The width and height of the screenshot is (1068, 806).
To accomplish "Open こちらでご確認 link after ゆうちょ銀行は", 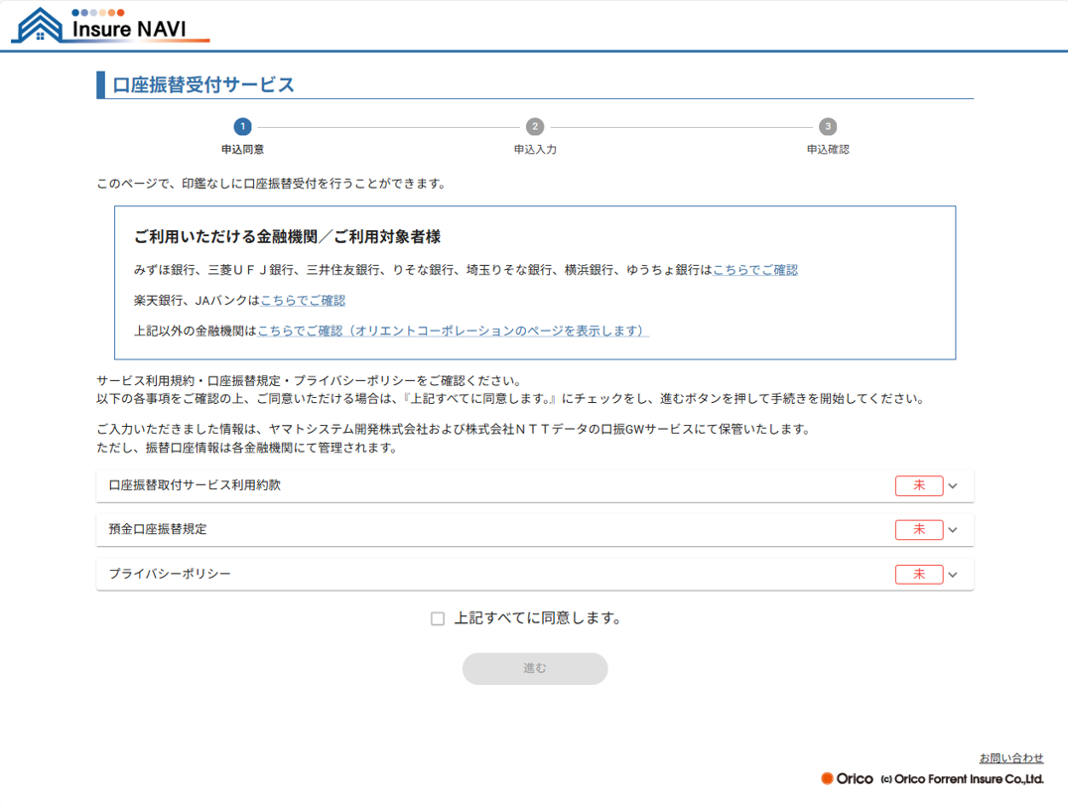I will 755,270.
